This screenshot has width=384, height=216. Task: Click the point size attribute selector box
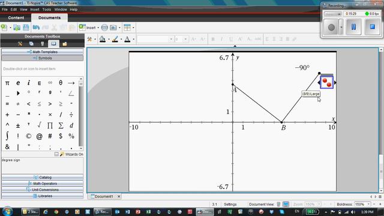coord(326,82)
